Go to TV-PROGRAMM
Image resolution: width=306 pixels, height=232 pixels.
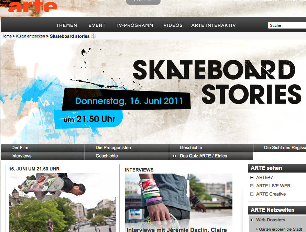click(x=134, y=25)
